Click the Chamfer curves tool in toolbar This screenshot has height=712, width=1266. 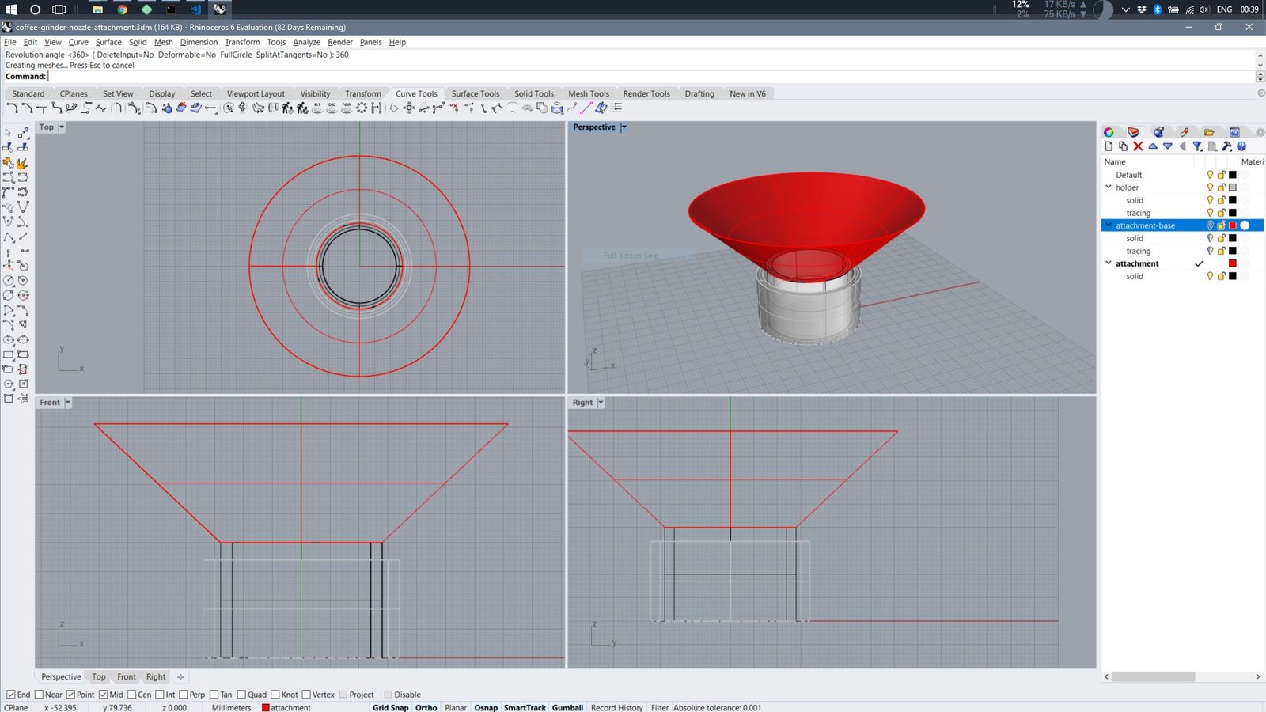click(27, 108)
